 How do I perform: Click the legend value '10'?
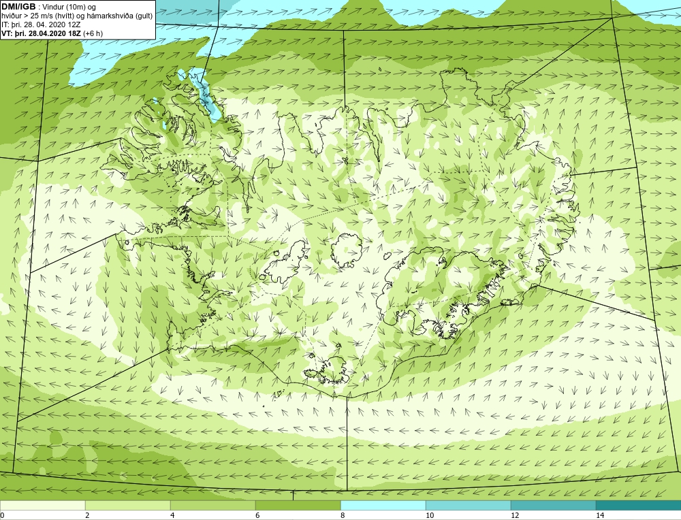(430, 515)
